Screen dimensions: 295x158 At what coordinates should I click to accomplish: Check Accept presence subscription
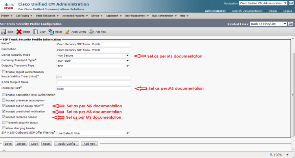click(x=4, y=100)
